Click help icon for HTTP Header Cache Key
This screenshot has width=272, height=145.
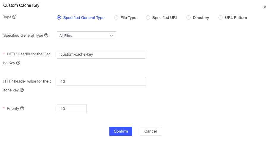pyautogui.click(x=18, y=63)
